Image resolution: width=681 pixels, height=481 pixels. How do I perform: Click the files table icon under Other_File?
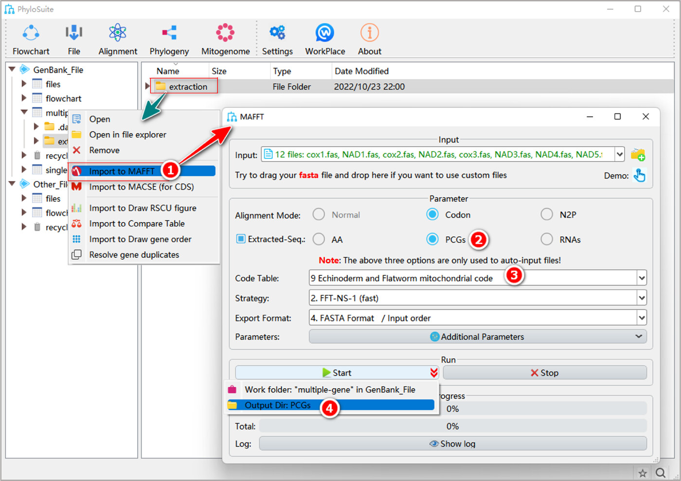coord(37,198)
